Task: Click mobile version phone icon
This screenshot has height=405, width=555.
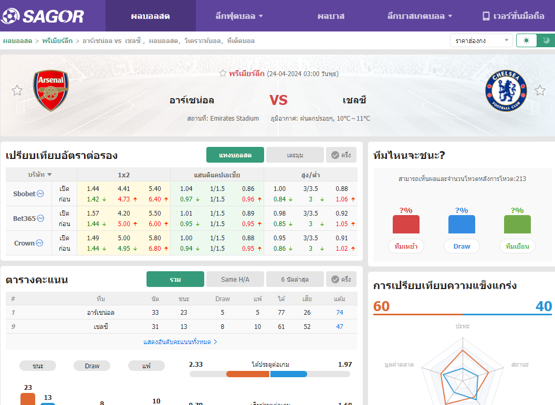Action: click(486, 16)
